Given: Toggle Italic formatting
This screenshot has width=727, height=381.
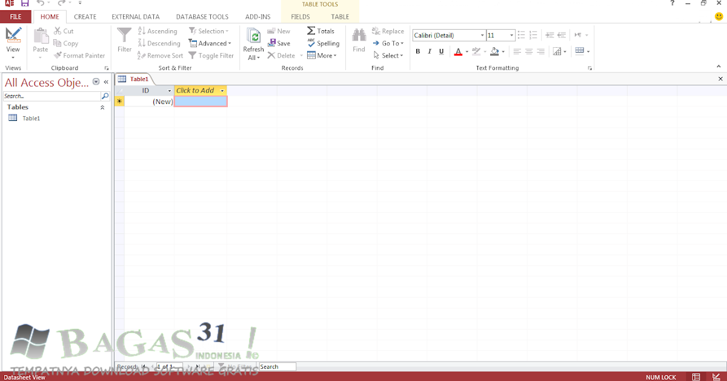Looking at the screenshot, I should [x=430, y=51].
